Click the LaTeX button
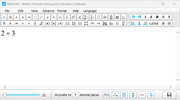This screenshot has width=180, height=100. (154, 23)
